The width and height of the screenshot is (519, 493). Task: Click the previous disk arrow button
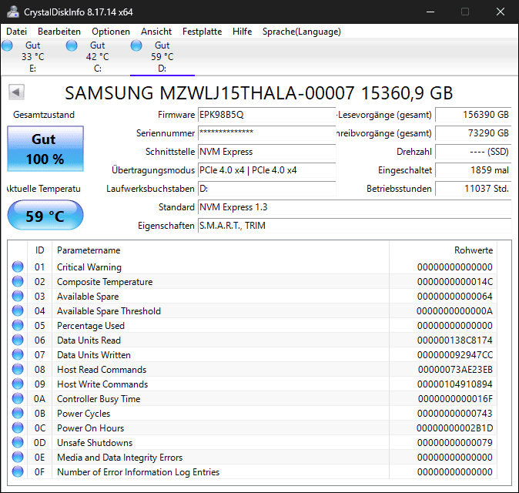click(16, 92)
